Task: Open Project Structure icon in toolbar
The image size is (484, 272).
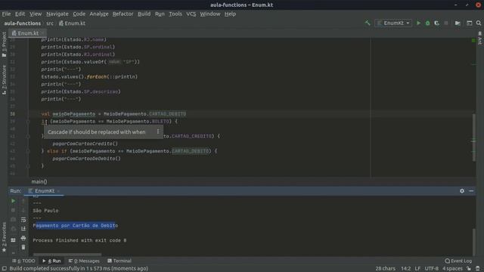Action: 458,23
